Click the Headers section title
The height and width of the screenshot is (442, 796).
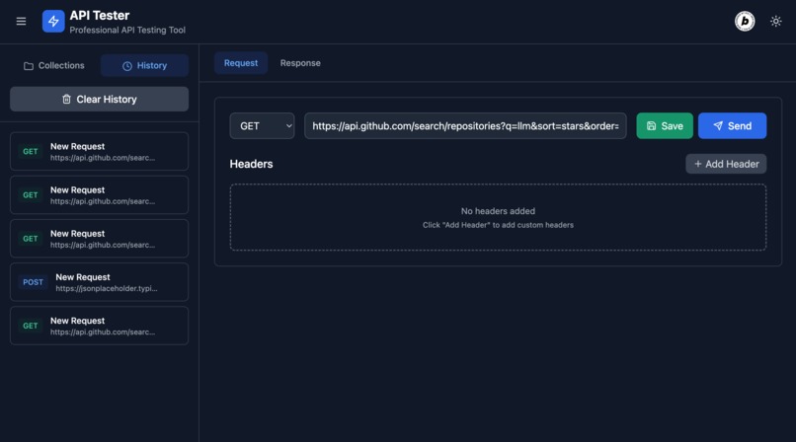[x=251, y=164]
